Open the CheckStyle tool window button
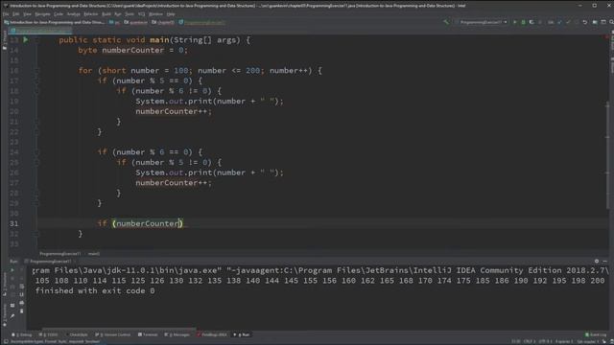The width and height of the screenshot is (614, 345). click(77, 334)
